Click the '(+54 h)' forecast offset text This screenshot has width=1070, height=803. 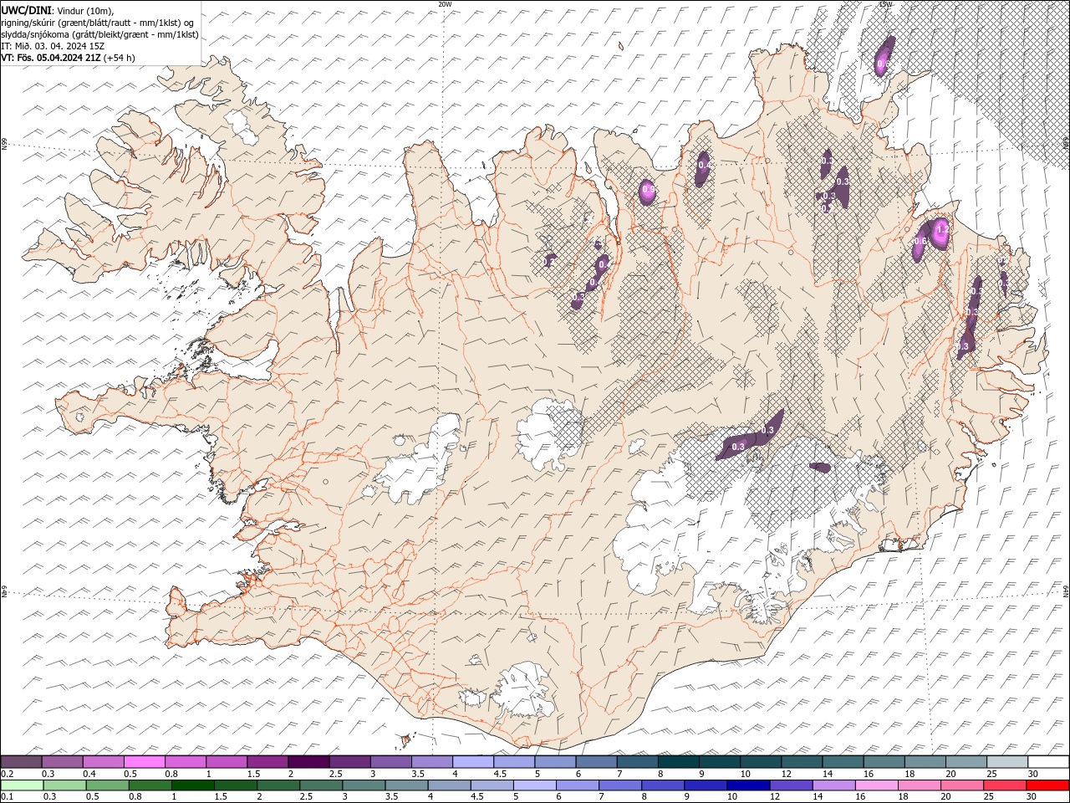point(120,58)
